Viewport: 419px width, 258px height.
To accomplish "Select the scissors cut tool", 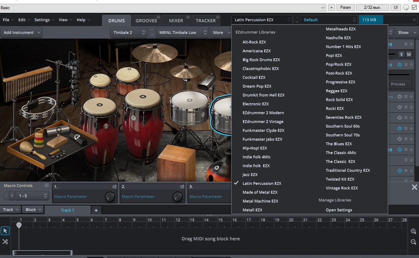I will click(x=5, y=242).
